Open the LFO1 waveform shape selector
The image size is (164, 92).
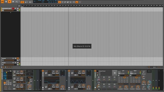tap(24, 75)
